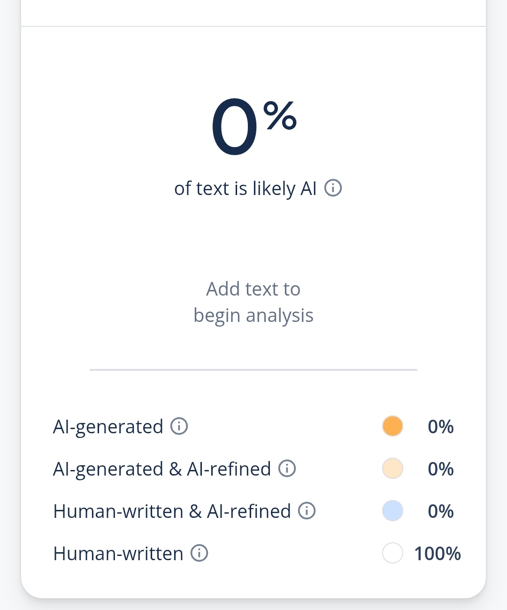Click the 0% value for AI-generated row
This screenshot has height=610, width=507.
tap(440, 427)
